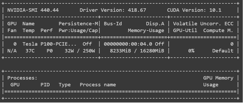Click the Bus-Id column header
This screenshot has height=103, width=243.
(x=113, y=24)
